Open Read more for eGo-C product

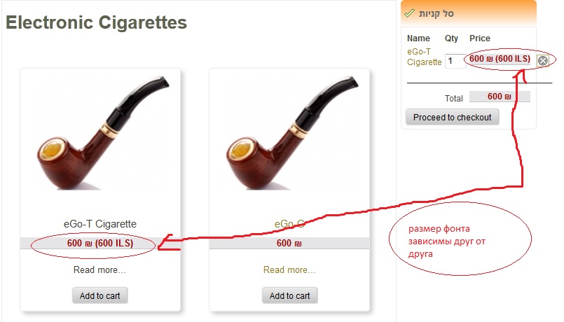tap(289, 270)
